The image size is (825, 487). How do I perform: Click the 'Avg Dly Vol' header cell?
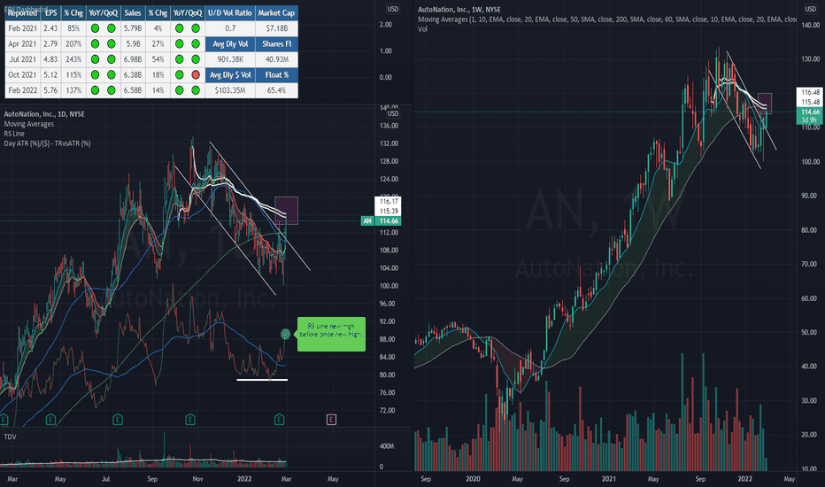[230, 43]
